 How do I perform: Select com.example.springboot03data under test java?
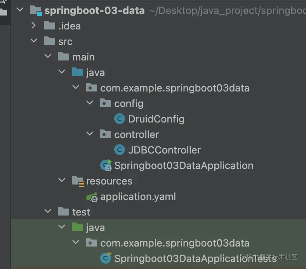point(175,243)
